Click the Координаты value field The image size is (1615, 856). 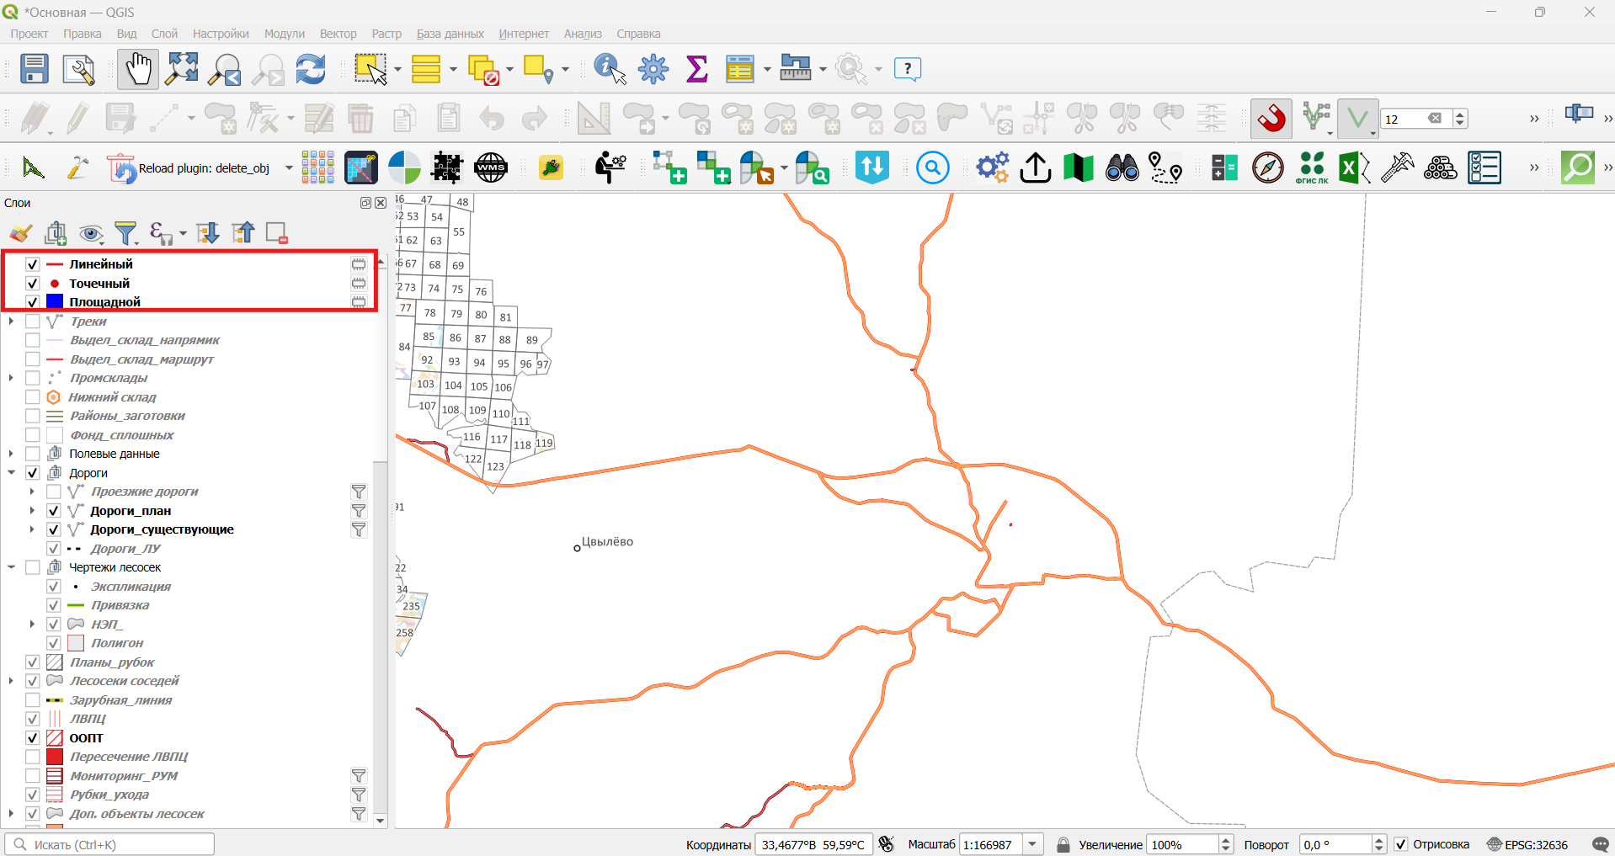[813, 844]
